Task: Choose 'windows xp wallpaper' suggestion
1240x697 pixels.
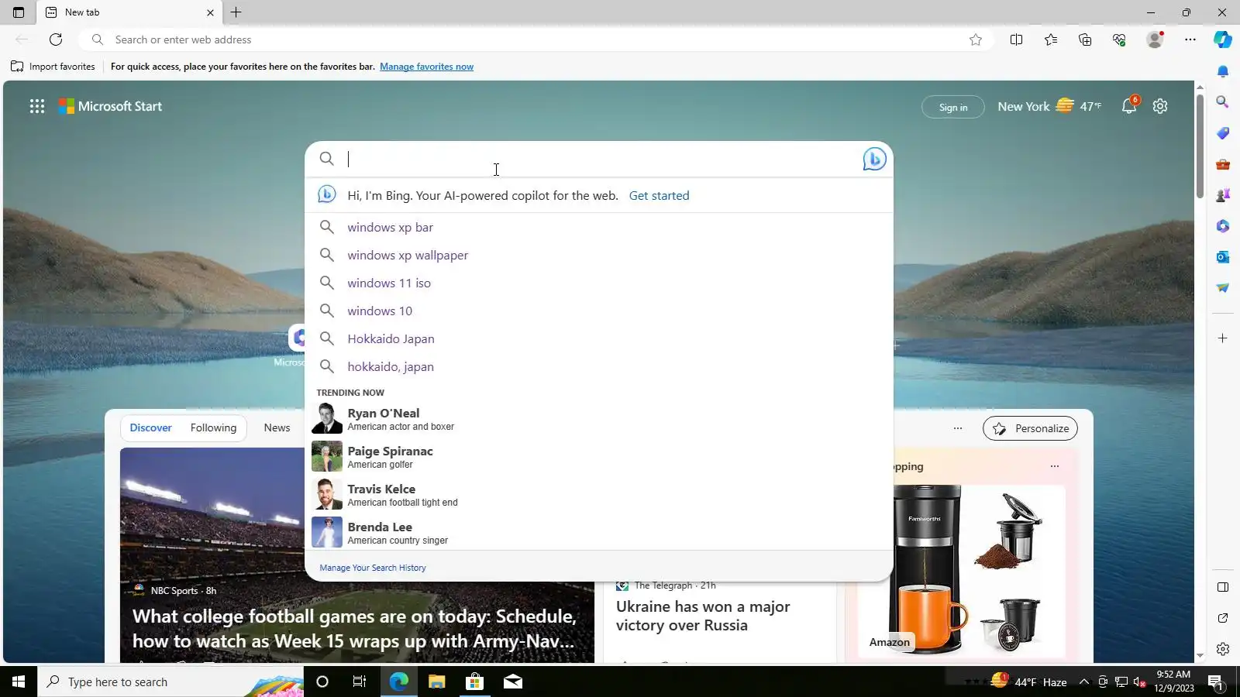Action: click(598, 255)
